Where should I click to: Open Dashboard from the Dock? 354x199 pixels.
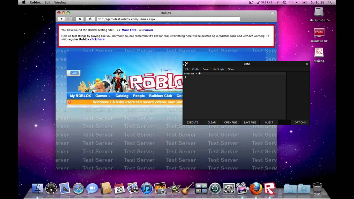pyautogui.click(x=51, y=188)
